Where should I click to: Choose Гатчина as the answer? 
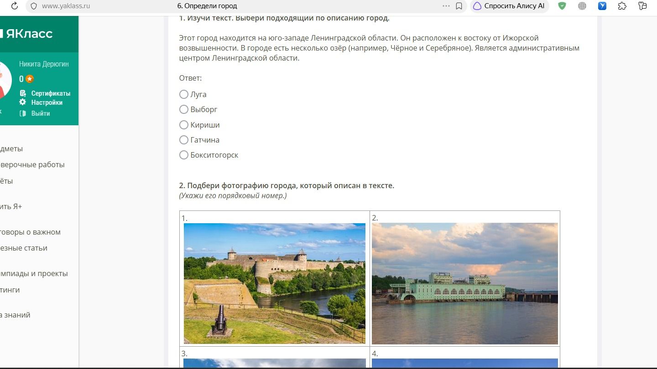click(184, 140)
